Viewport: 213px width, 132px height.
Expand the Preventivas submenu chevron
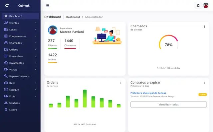tap(36, 56)
